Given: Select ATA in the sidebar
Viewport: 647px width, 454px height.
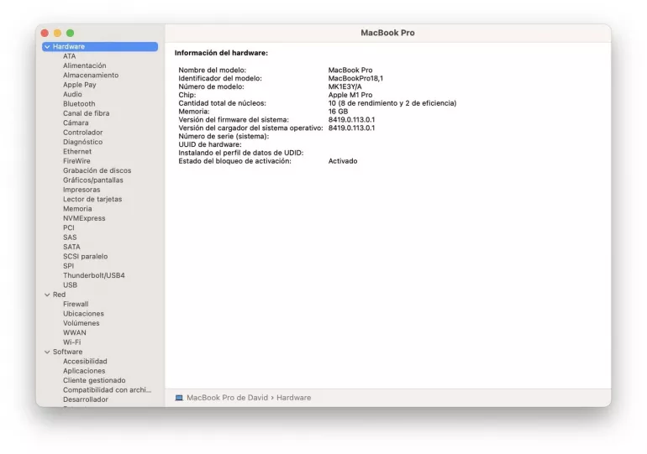Looking at the screenshot, I should (69, 56).
